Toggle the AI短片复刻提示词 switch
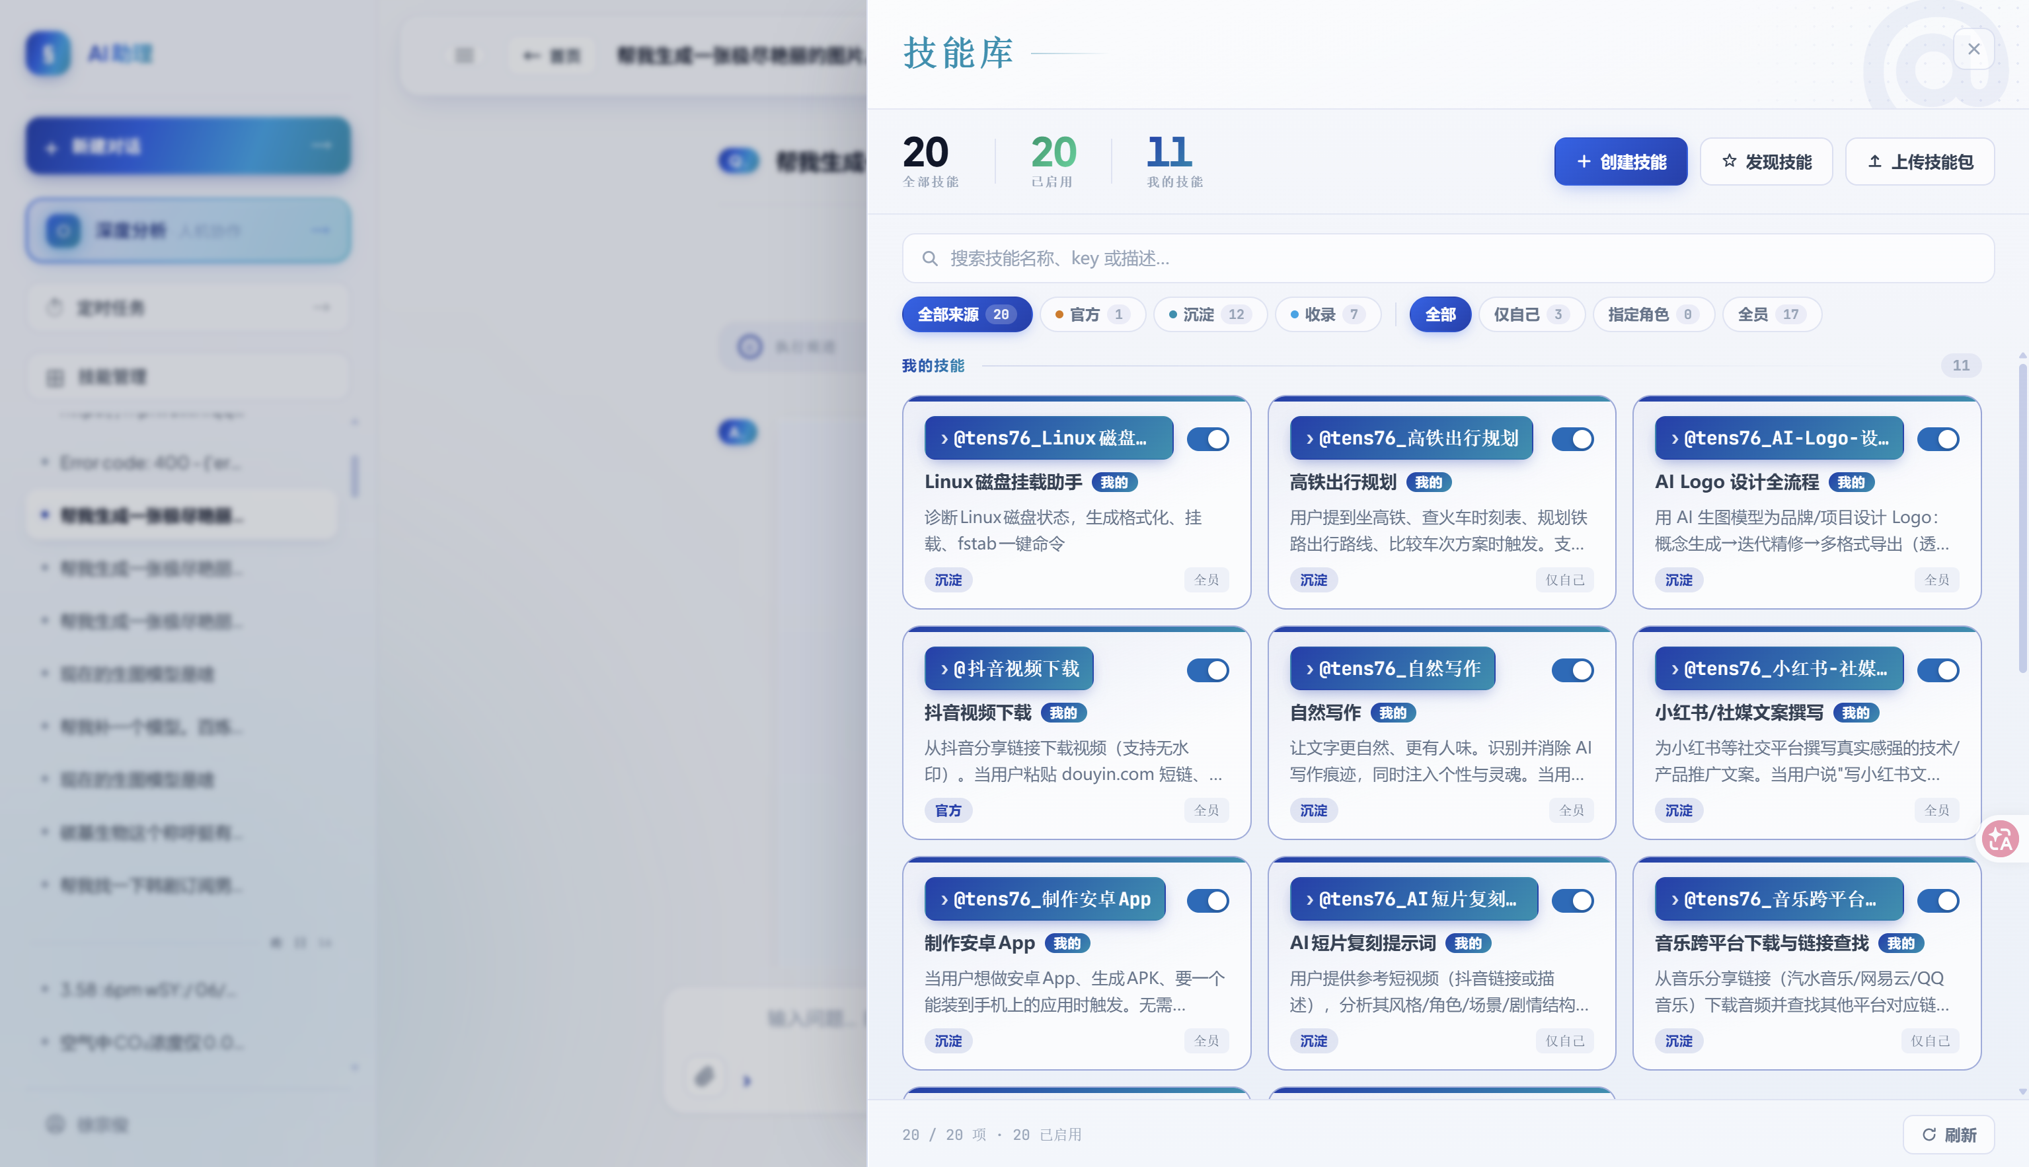 (x=1572, y=901)
